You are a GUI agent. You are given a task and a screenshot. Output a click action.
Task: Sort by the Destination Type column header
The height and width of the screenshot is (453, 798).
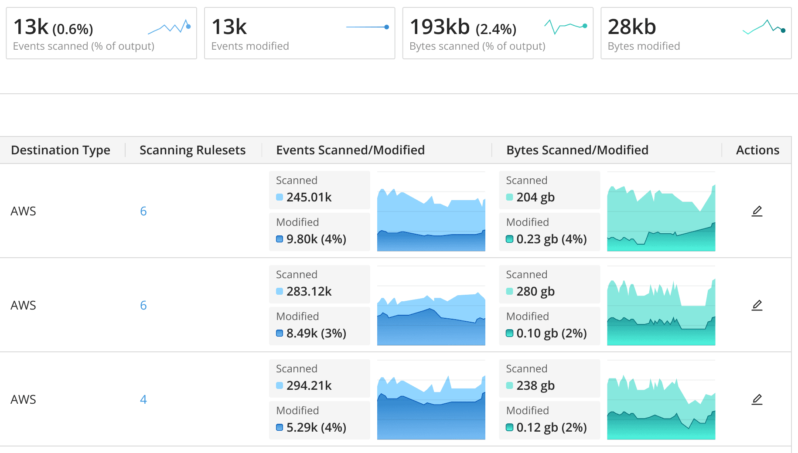coord(61,150)
